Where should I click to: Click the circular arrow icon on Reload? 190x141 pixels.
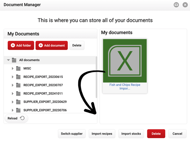[22, 118]
